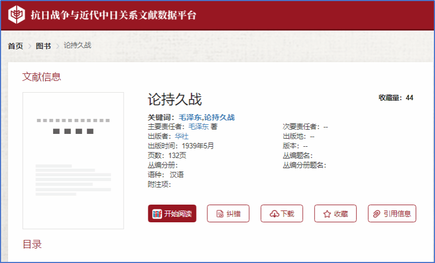This screenshot has height=263, width=435.
Task: Go to 首页 in the breadcrumb
Action: pyautogui.click(x=15, y=46)
